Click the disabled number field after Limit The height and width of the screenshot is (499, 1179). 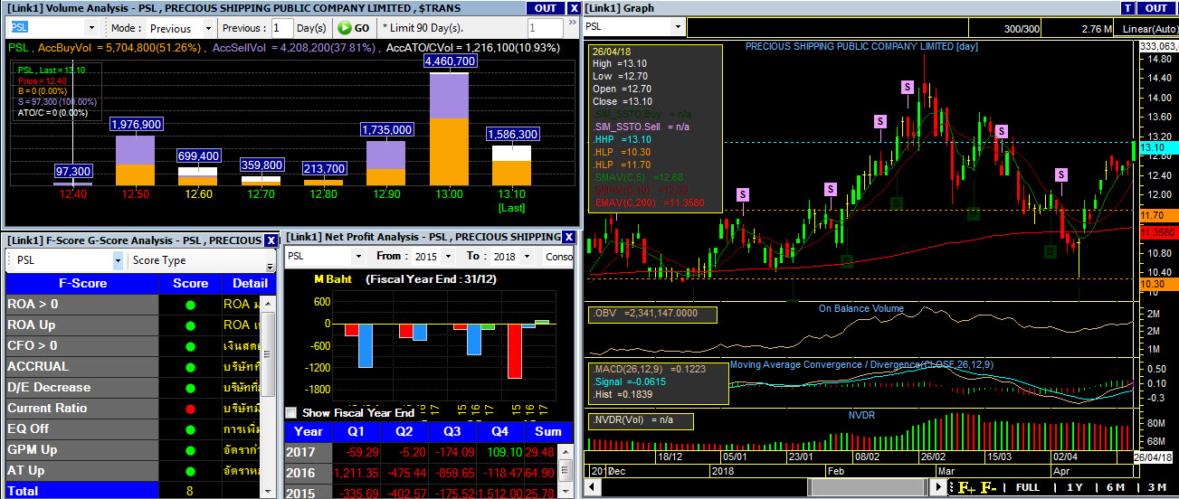click(x=545, y=28)
